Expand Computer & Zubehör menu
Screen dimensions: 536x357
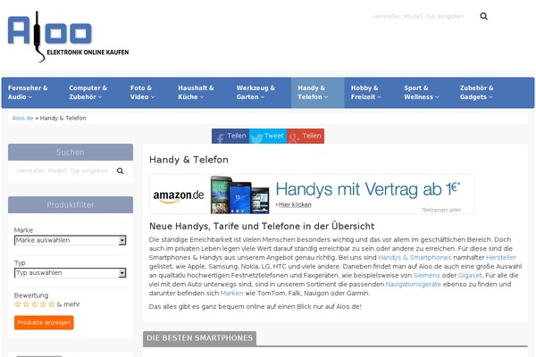coord(88,93)
